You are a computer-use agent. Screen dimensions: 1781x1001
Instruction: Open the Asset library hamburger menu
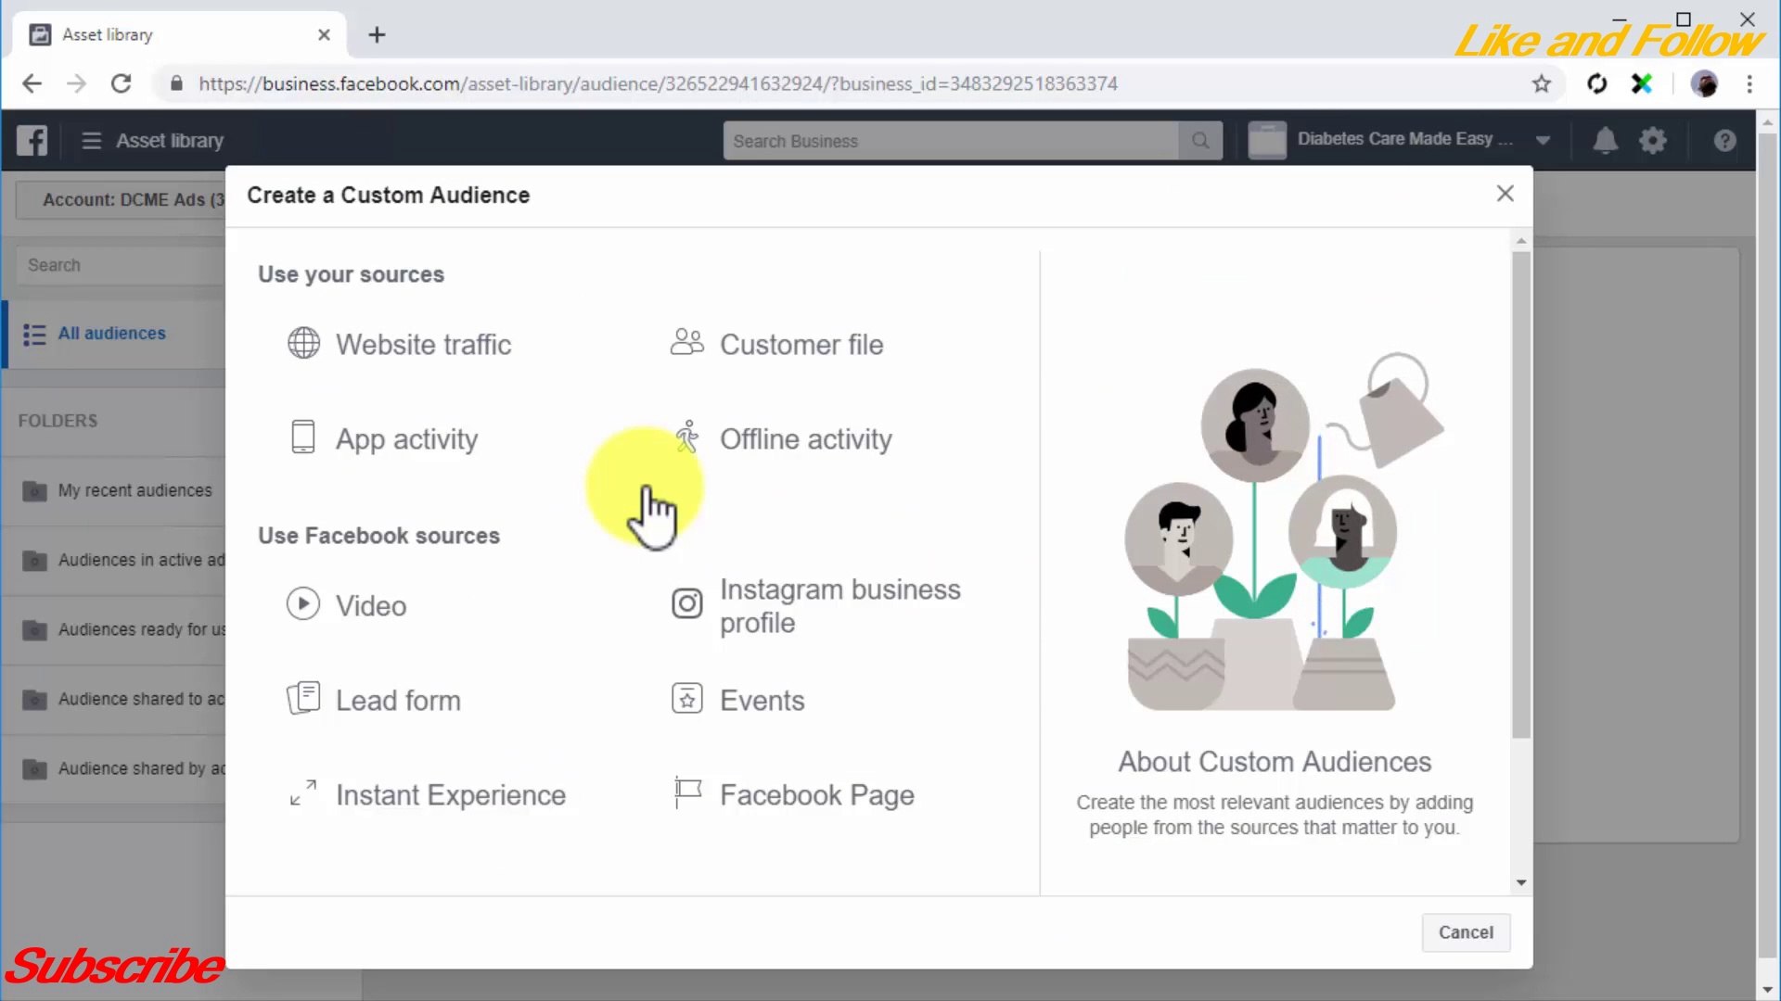pos(91,140)
